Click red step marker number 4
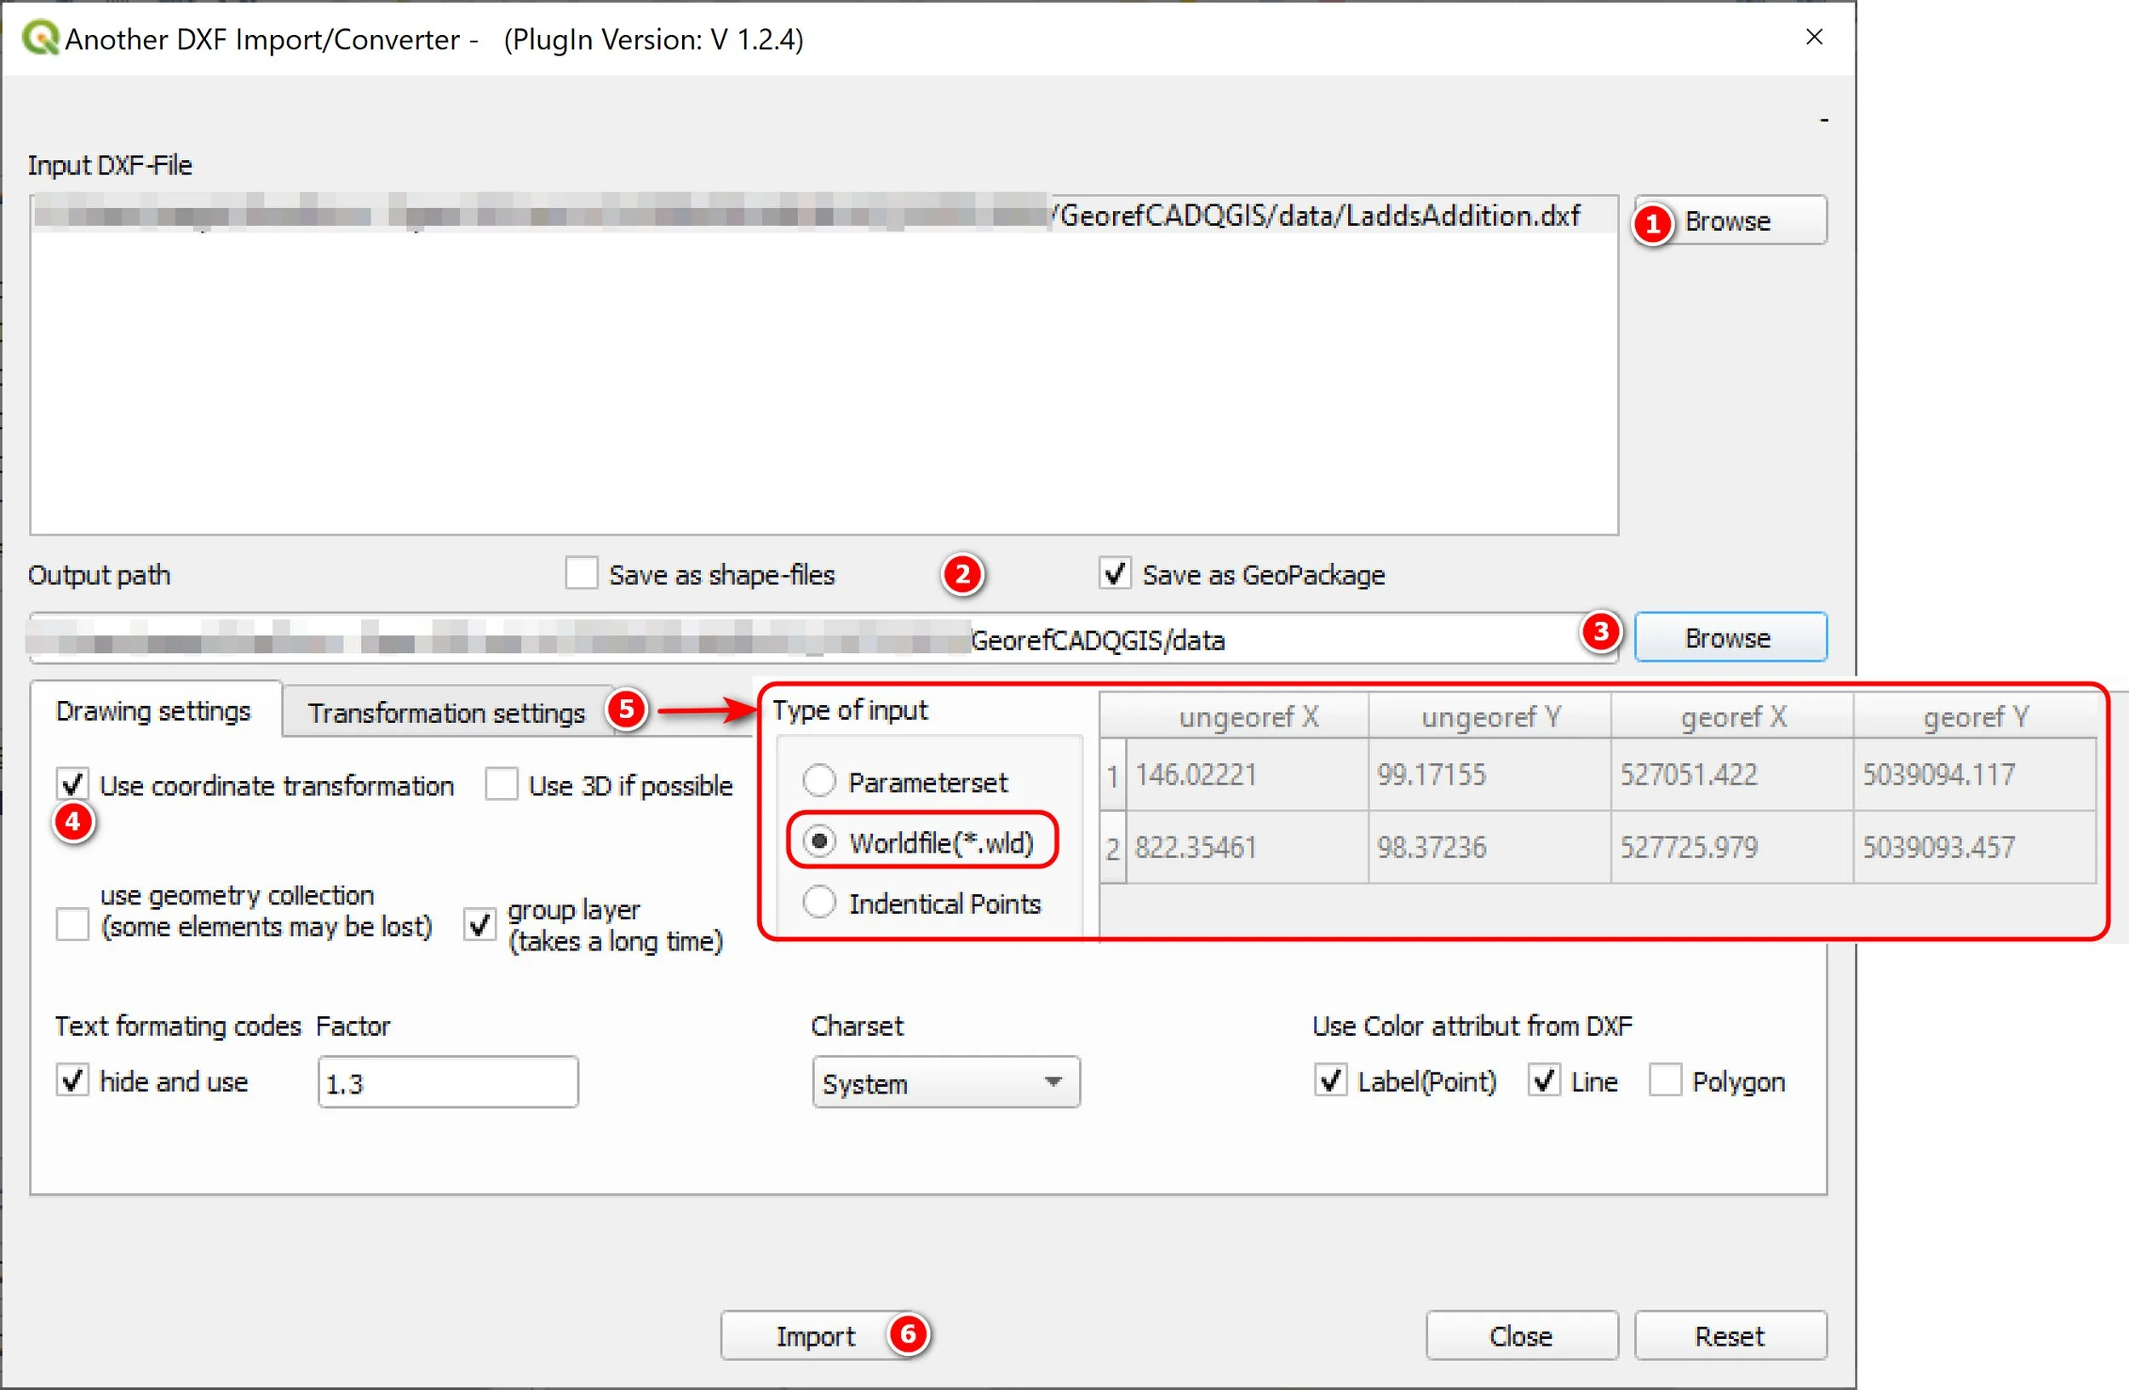The width and height of the screenshot is (2129, 1390). click(73, 821)
